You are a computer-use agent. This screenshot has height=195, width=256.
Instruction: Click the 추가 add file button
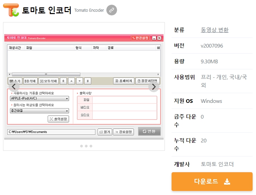click(15, 81)
